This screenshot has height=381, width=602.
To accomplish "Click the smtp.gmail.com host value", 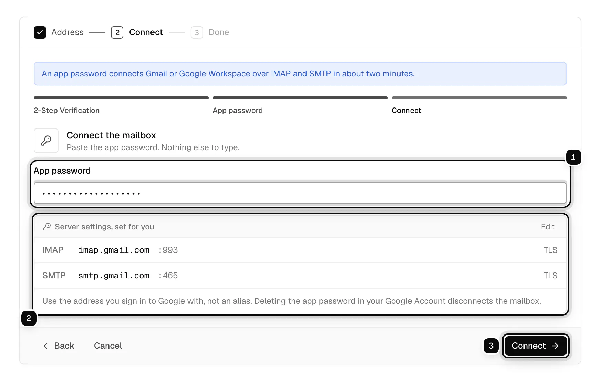I will [114, 276].
